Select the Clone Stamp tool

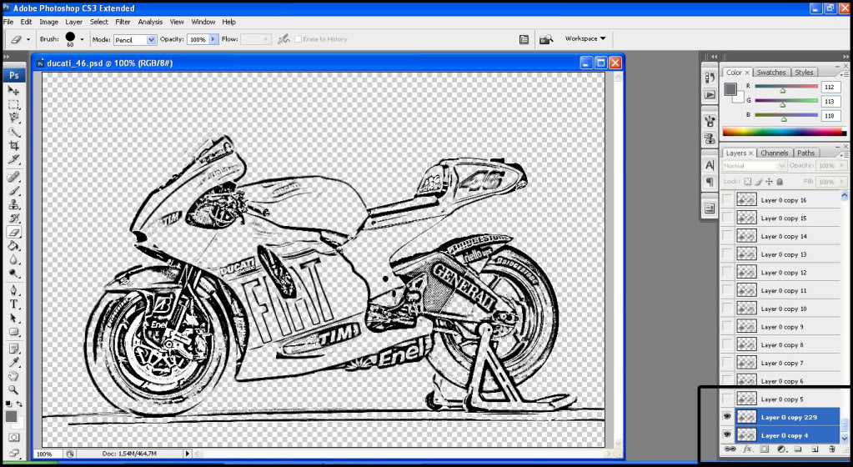click(x=13, y=204)
